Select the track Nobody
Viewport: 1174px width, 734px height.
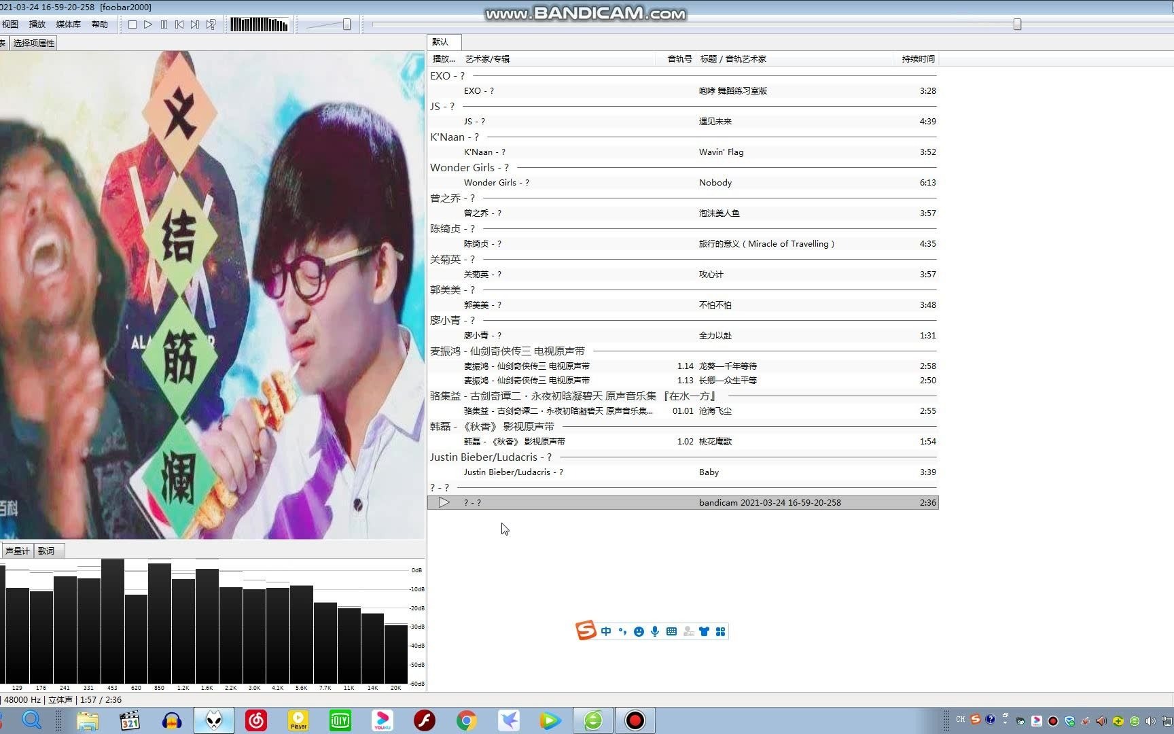683,183
